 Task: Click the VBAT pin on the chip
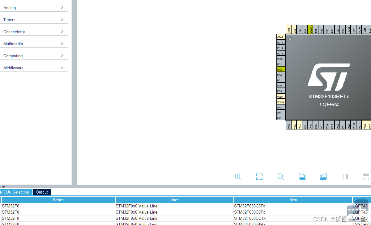point(281,37)
